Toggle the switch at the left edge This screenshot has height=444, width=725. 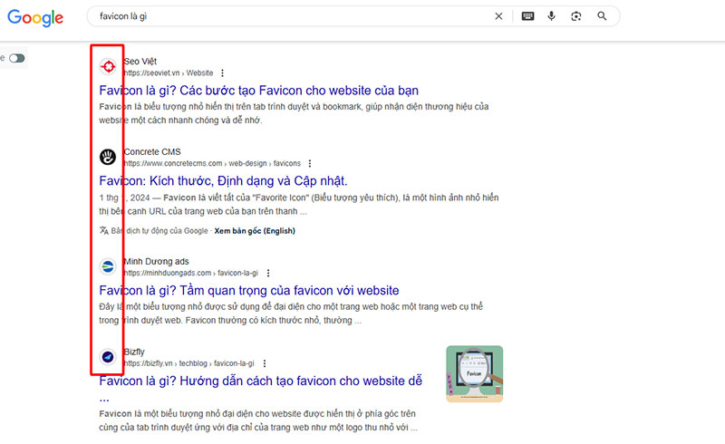click(x=16, y=58)
